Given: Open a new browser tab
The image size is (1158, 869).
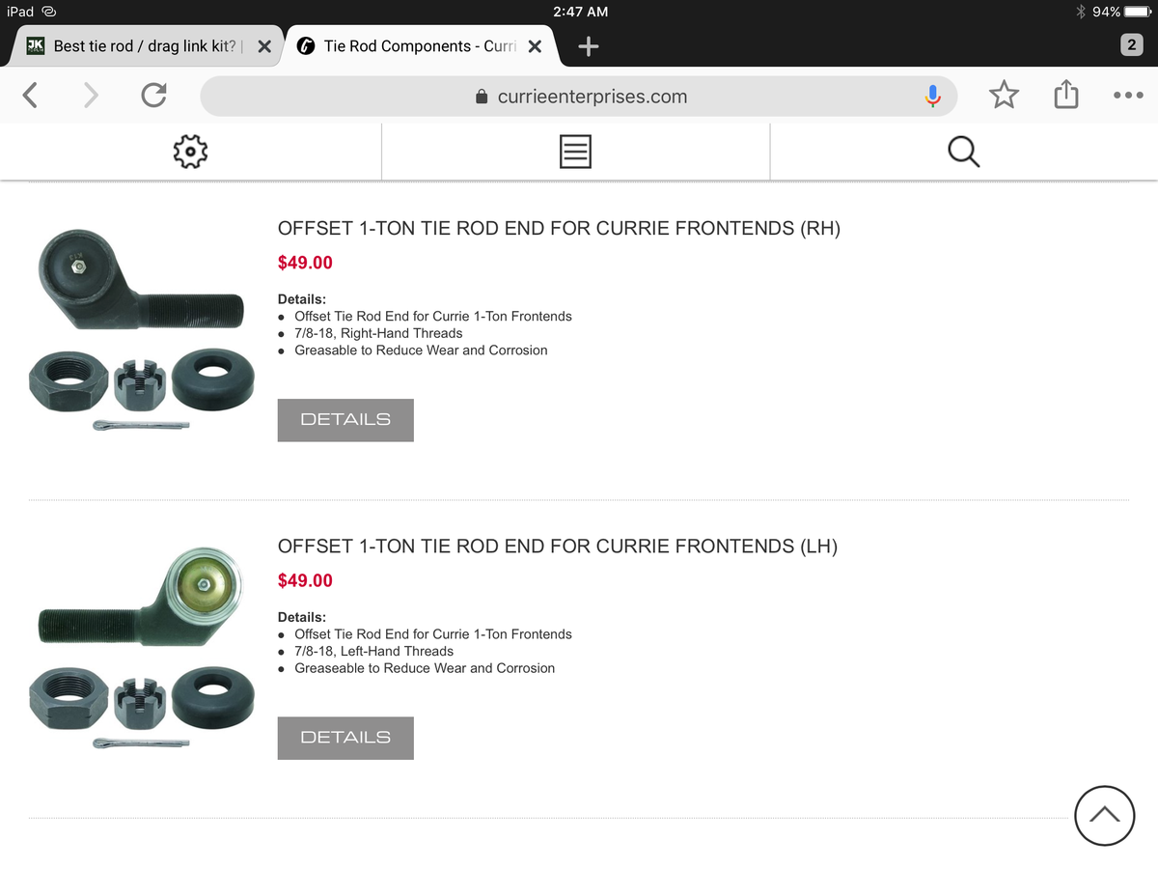Looking at the screenshot, I should (588, 45).
